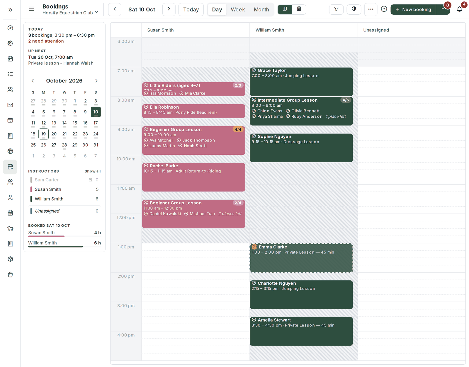469x367 pixels.
Task: Expand the Horsify Equestrian Club selector
Action: coord(70,13)
